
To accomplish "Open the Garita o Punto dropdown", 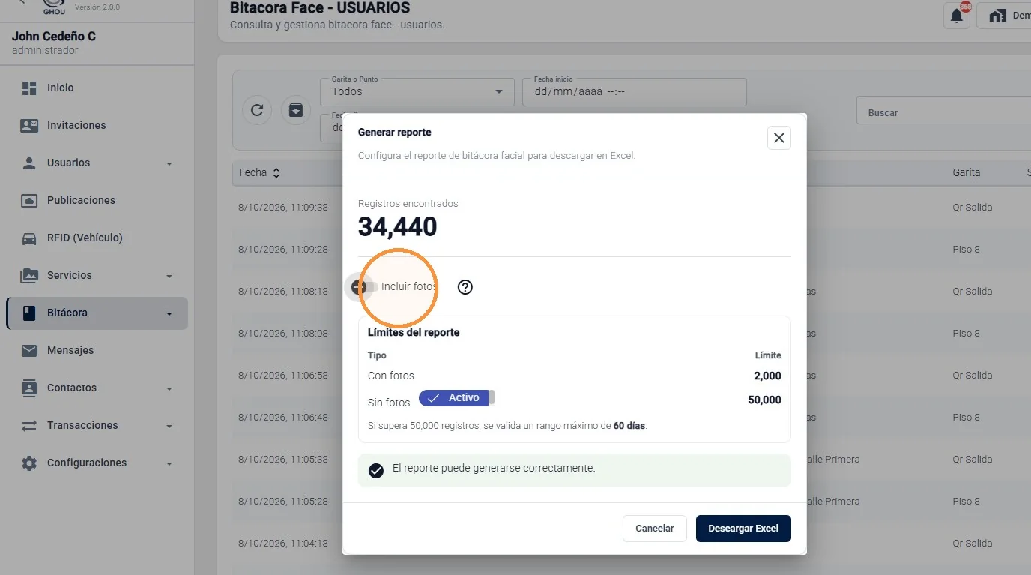I will [418, 92].
